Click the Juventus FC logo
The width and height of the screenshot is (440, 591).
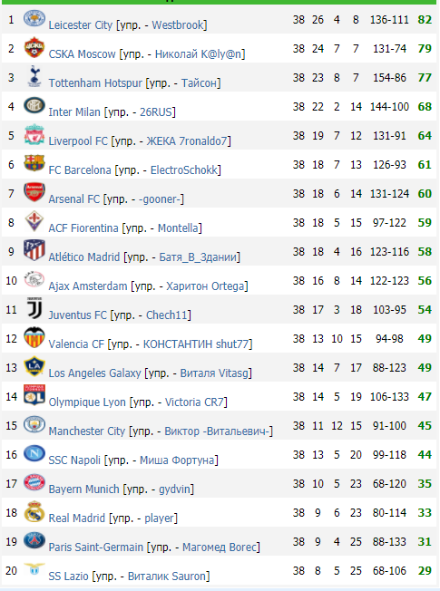pos(34,308)
